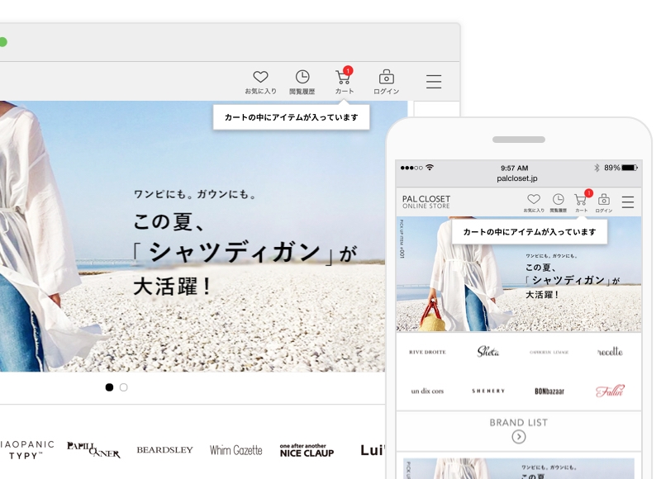Image resolution: width=661 pixels, height=479 pixels.
Task: Open the hamburger menu on mobile header
Action: coord(627,201)
